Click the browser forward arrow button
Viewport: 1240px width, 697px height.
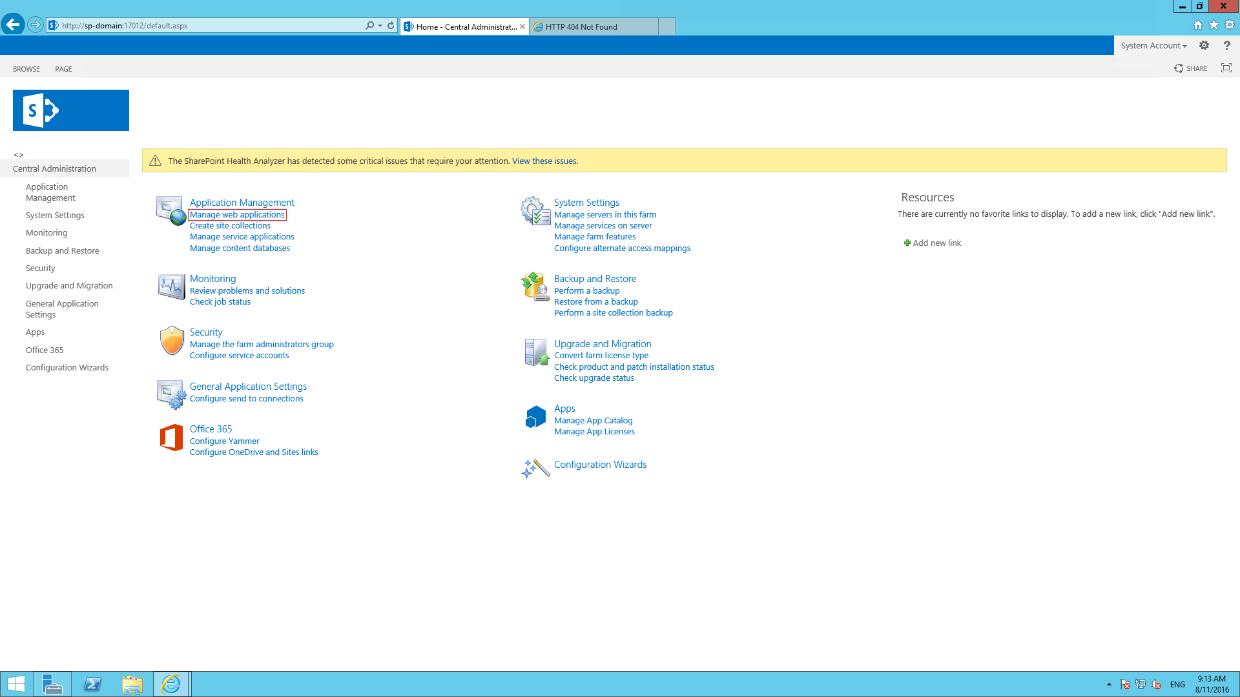pos(36,25)
